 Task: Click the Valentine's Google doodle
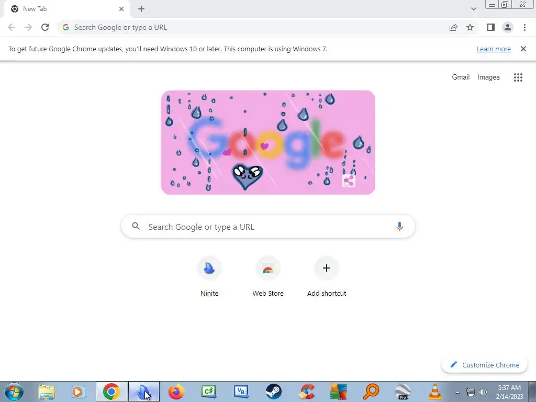click(x=268, y=142)
